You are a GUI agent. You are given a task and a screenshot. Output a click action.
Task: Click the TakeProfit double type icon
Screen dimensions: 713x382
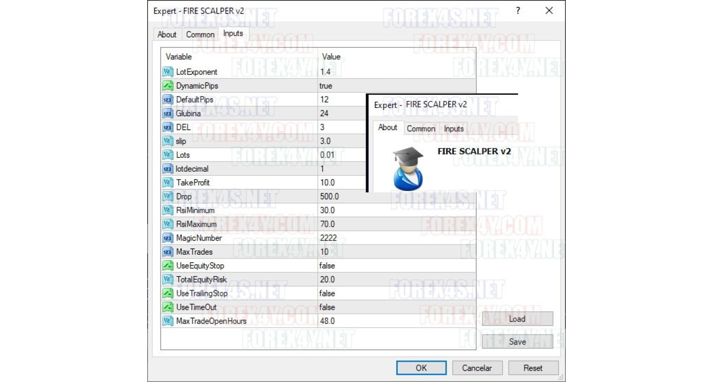click(168, 182)
